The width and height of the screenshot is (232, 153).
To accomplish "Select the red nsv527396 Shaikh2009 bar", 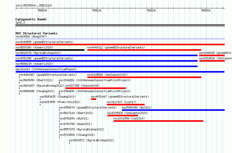I will [x=96, y=88].
